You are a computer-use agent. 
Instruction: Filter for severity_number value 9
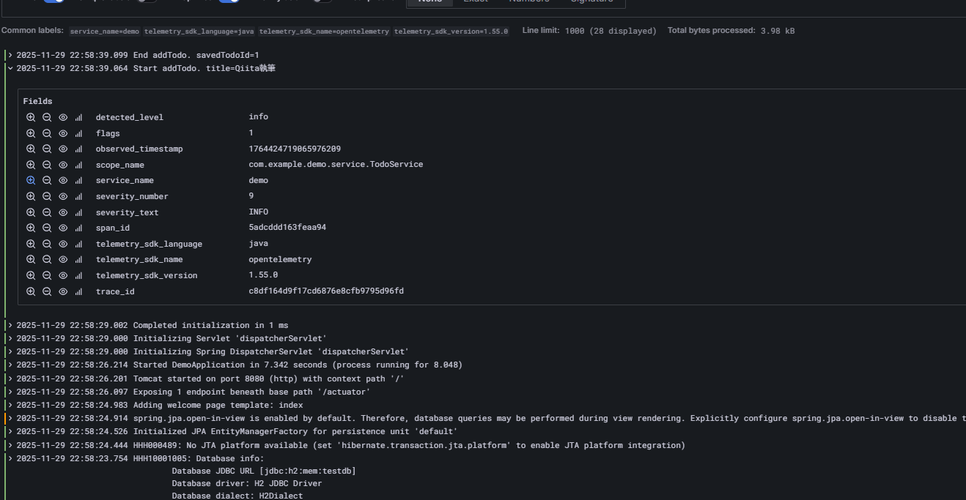click(31, 196)
